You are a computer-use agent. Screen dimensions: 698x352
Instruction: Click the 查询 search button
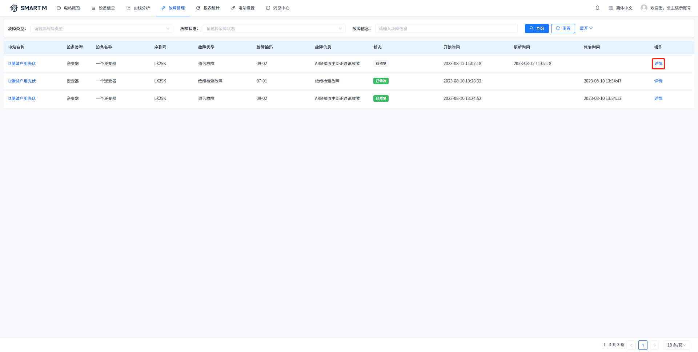(x=537, y=28)
